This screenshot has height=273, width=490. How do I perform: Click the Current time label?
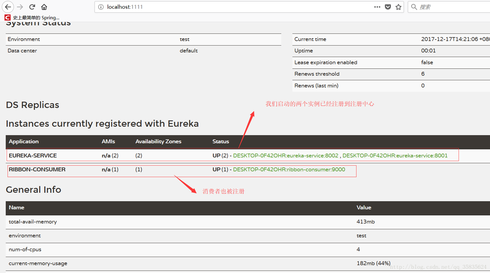pos(310,39)
